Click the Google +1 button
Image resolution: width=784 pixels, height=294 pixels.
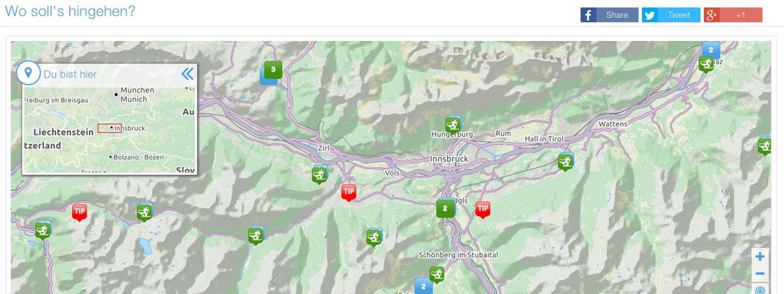pyautogui.click(x=733, y=15)
